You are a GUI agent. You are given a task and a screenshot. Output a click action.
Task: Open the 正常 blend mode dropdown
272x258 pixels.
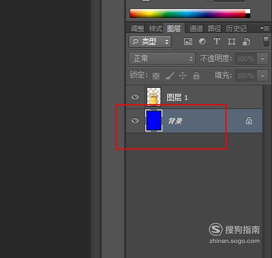(162, 59)
